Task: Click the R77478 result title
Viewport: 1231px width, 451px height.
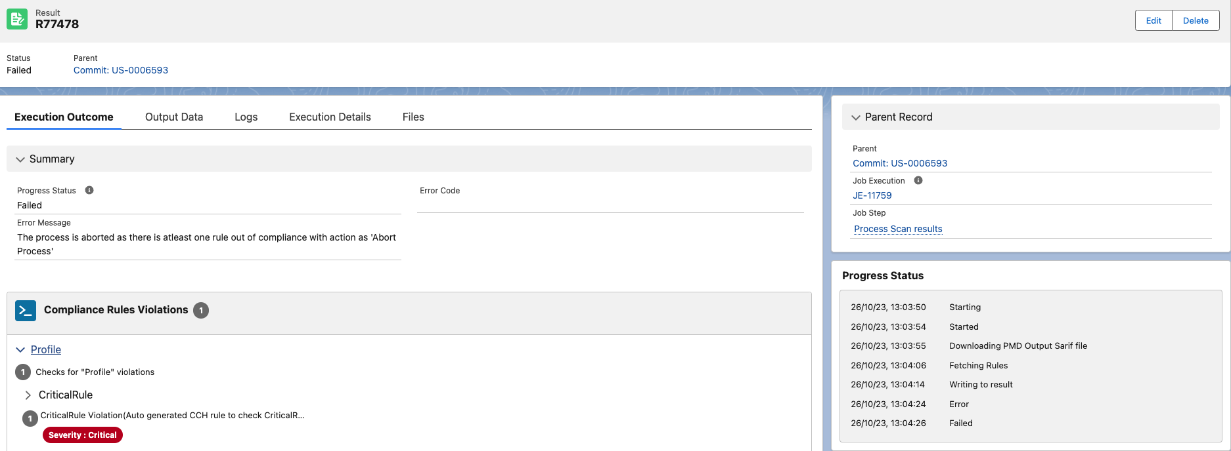Action: tap(57, 24)
